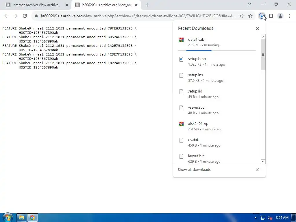Click the taskbar clock showing 3:54 AM
The height and width of the screenshot is (222, 296).
(282, 218)
